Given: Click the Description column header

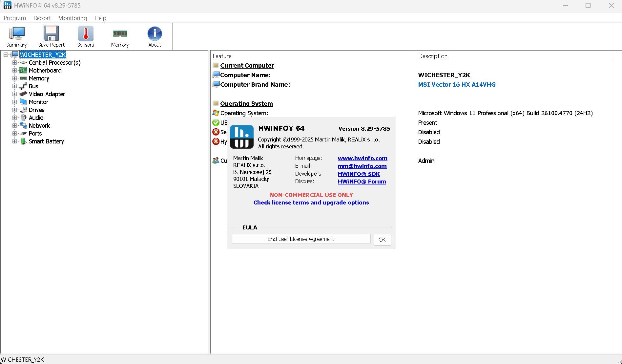Looking at the screenshot, I should pyautogui.click(x=433, y=56).
